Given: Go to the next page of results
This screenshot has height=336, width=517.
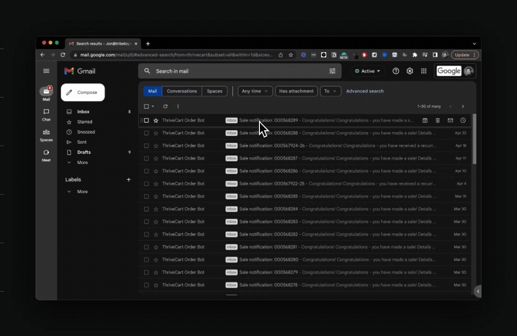Looking at the screenshot, I should coord(463,106).
